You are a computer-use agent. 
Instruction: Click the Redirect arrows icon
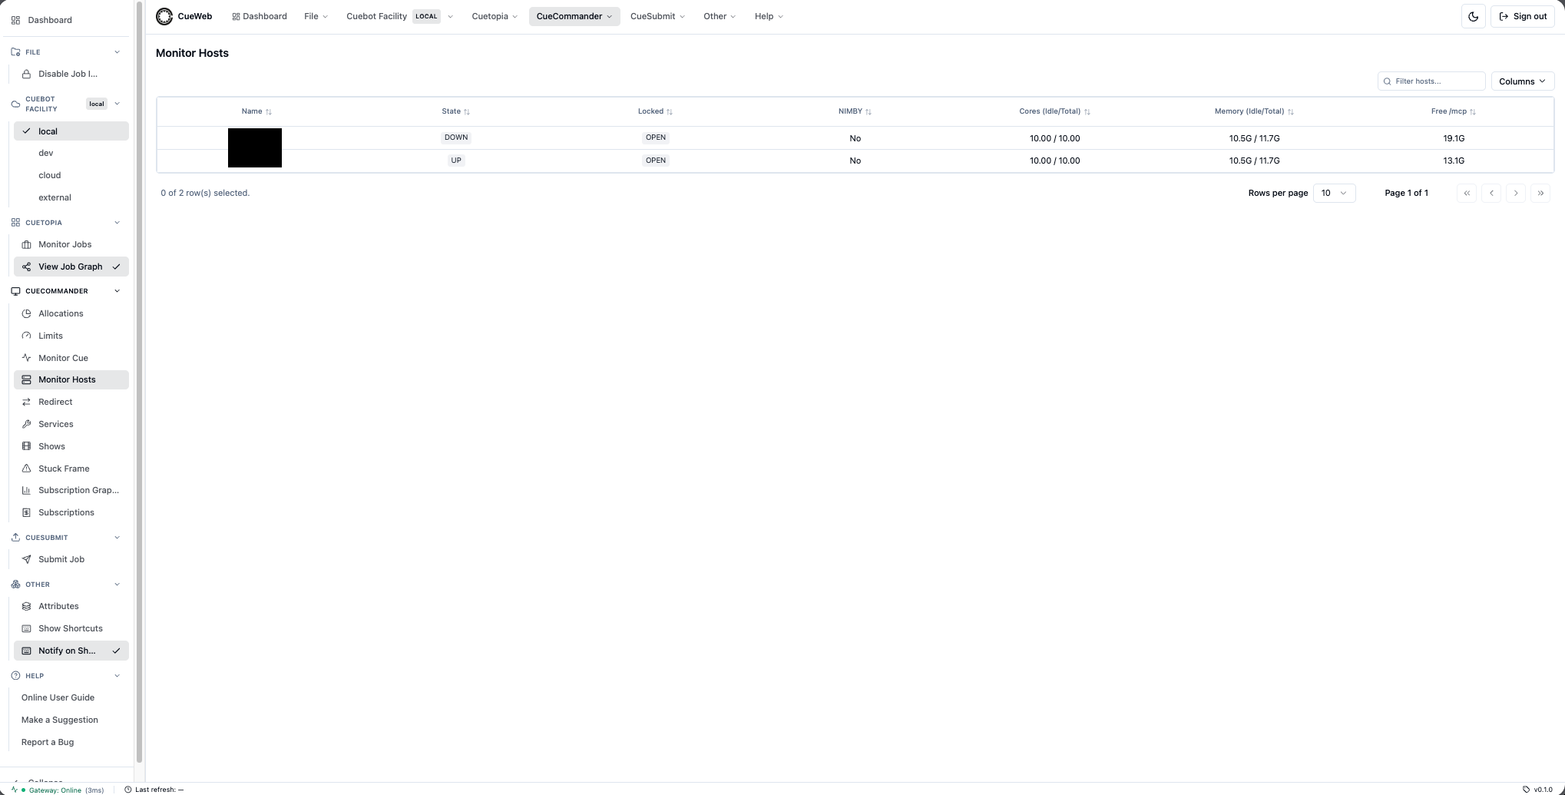coord(26,402)
